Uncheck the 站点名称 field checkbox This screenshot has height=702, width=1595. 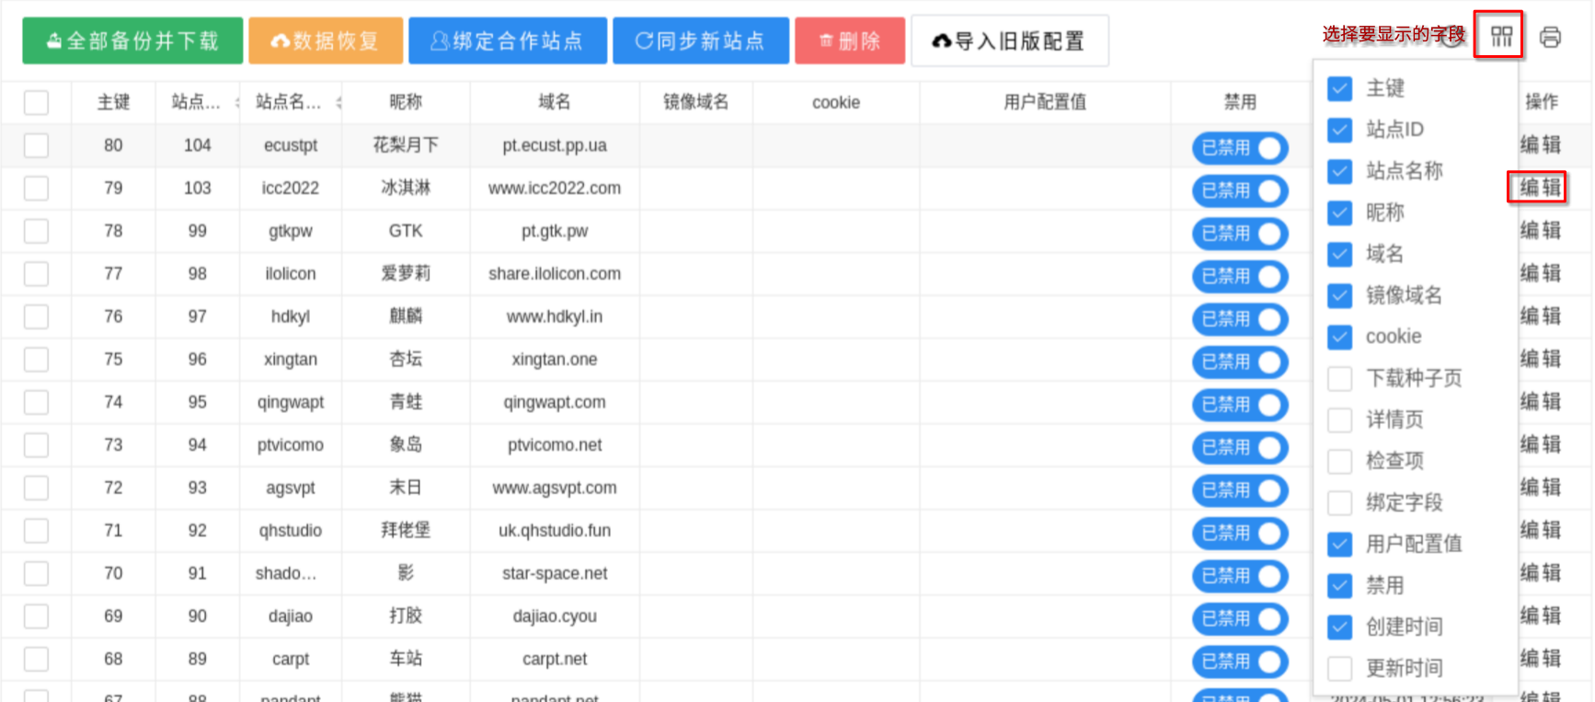(x=1340, y=171)
